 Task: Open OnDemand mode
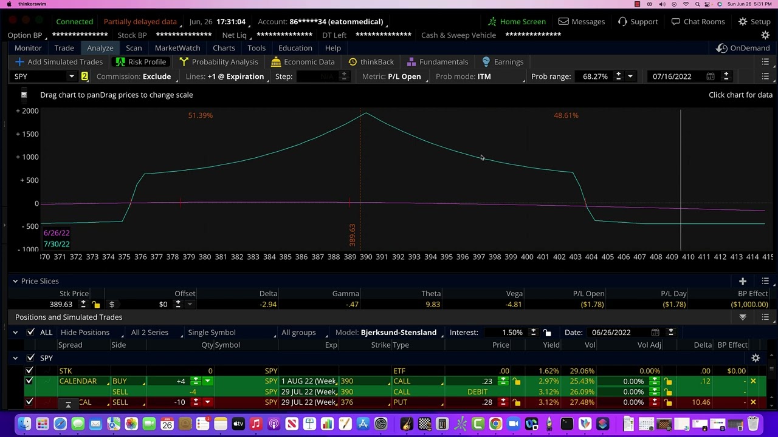point(743,48)
